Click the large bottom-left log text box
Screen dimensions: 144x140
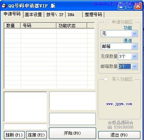point(25,107)
